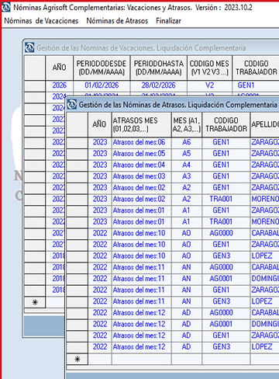Select AG0000 cell in the AD row
Viewport: 279px width, 379px height.
click(x=226, y=313)
